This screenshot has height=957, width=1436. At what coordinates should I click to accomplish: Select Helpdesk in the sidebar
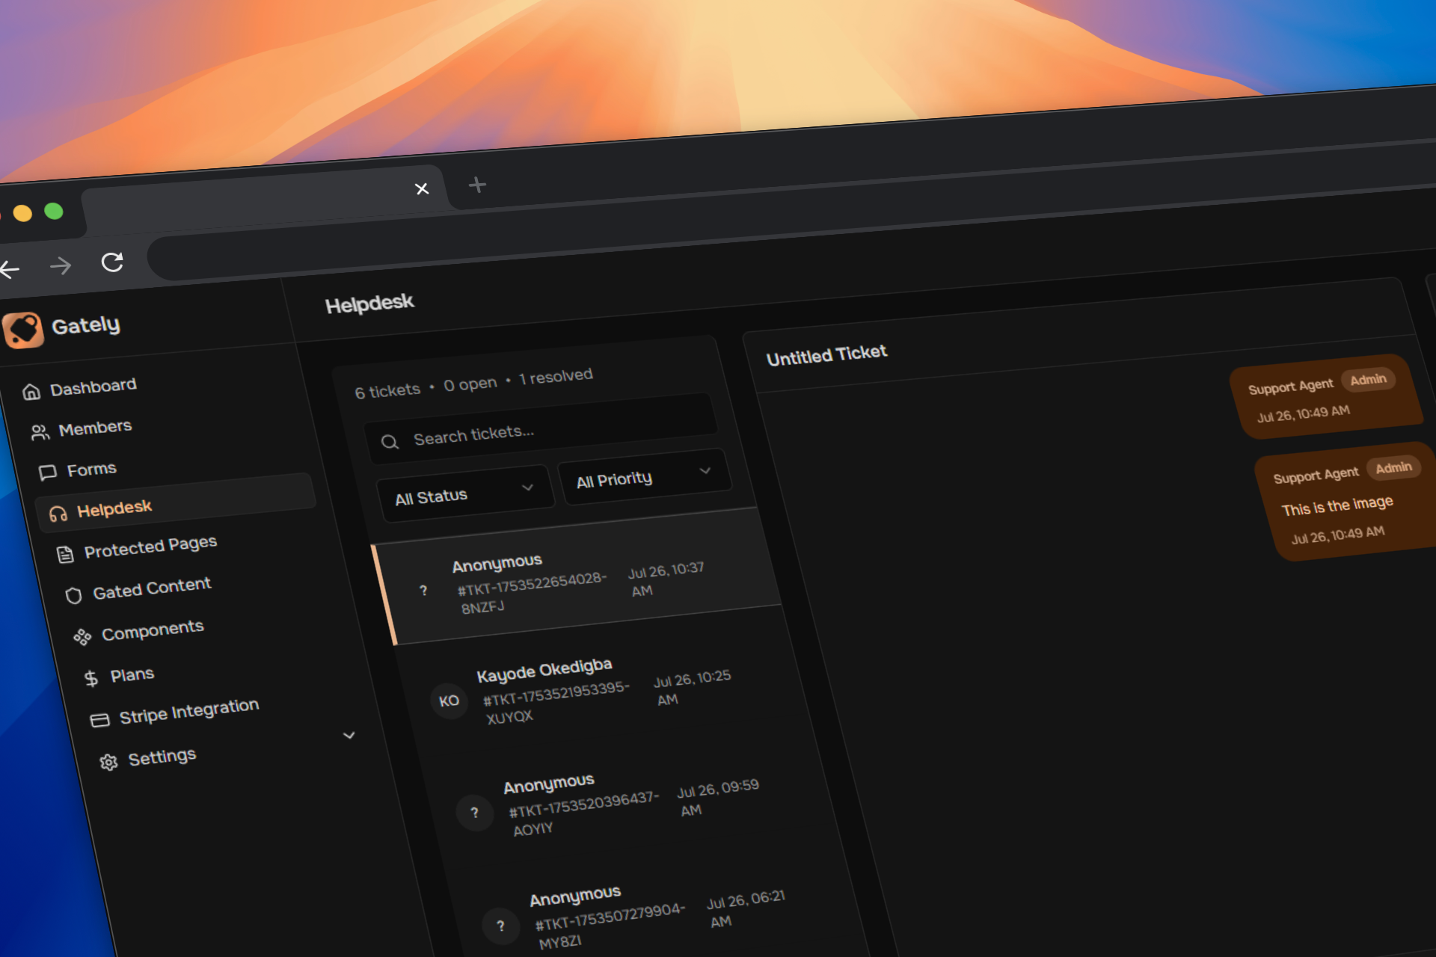point(177,503)
